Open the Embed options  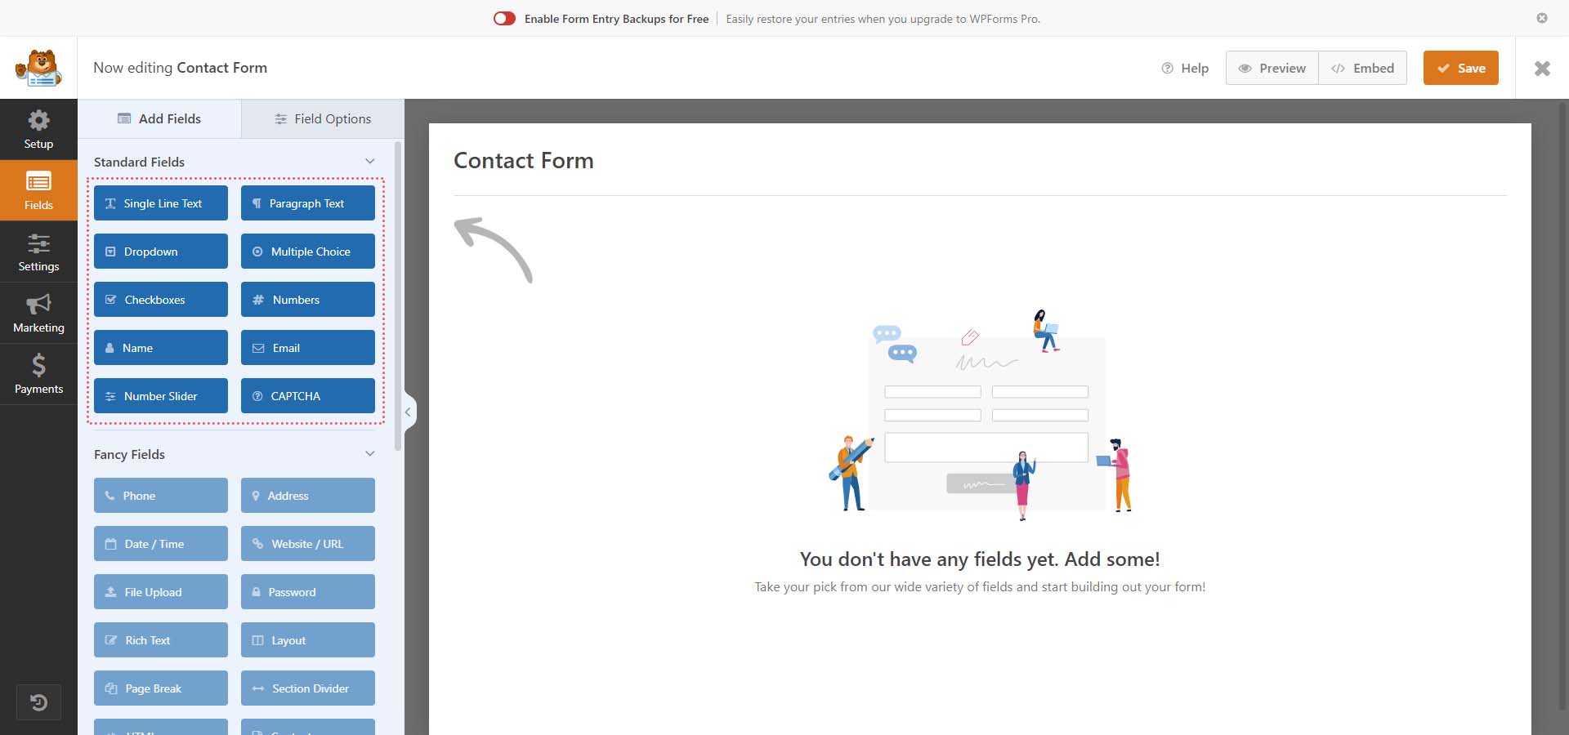pos(1363,68)
